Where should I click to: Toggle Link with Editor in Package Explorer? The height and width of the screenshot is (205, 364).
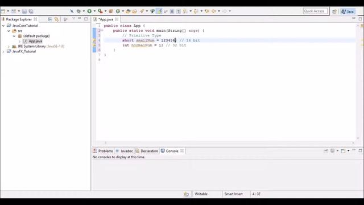coord(57,19)
